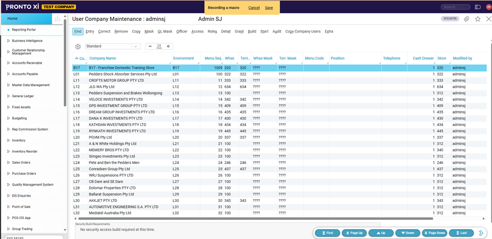Increase the rows count in grid
492x239 pixels.
coord(168,46)
